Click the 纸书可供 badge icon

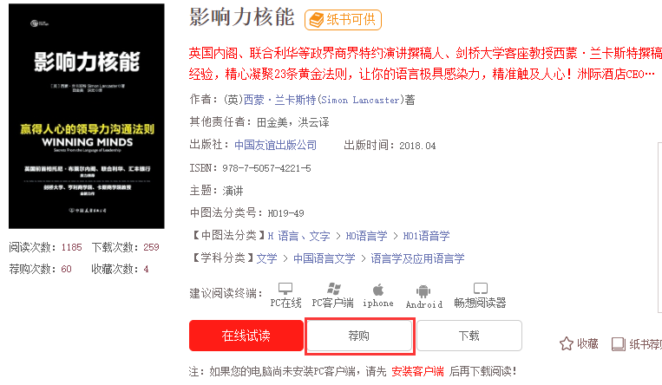pyautogui.click(x=316, y=20)
